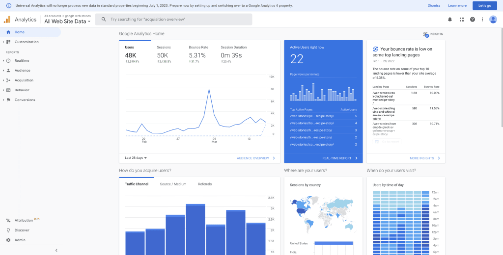Open the More Insights link

pyautogui.click(x=422, y=158)
